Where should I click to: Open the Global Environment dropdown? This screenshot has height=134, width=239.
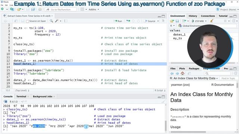191,26
